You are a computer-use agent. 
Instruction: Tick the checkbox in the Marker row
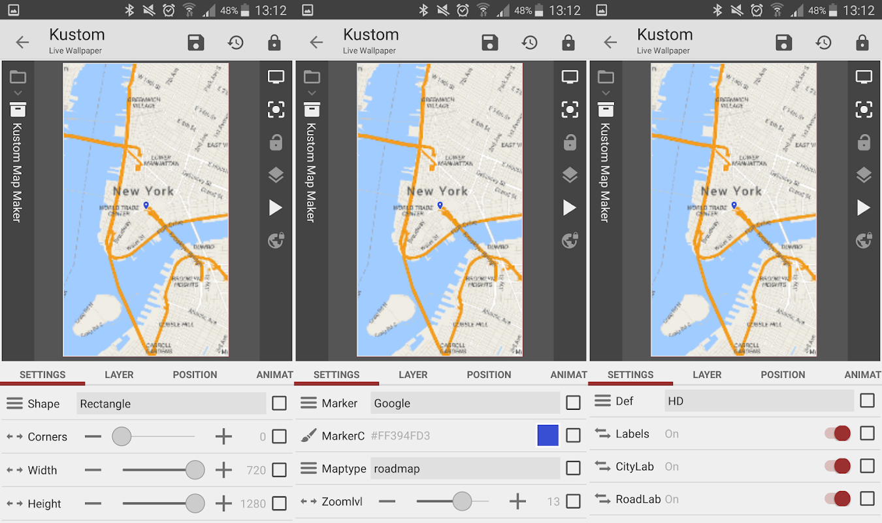click(573, 403)
